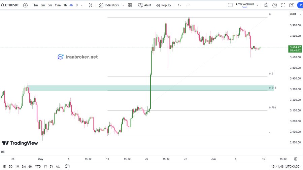Image resolution: width=303 pixels, height=170 pixels.
Task: Open the Indicators menu
Action: (109, 5)
